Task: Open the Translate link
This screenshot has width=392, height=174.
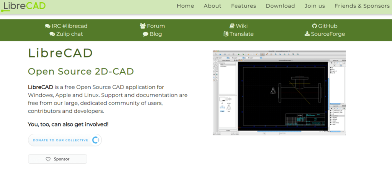Action: pyautogui.click(x=238, y=34)
